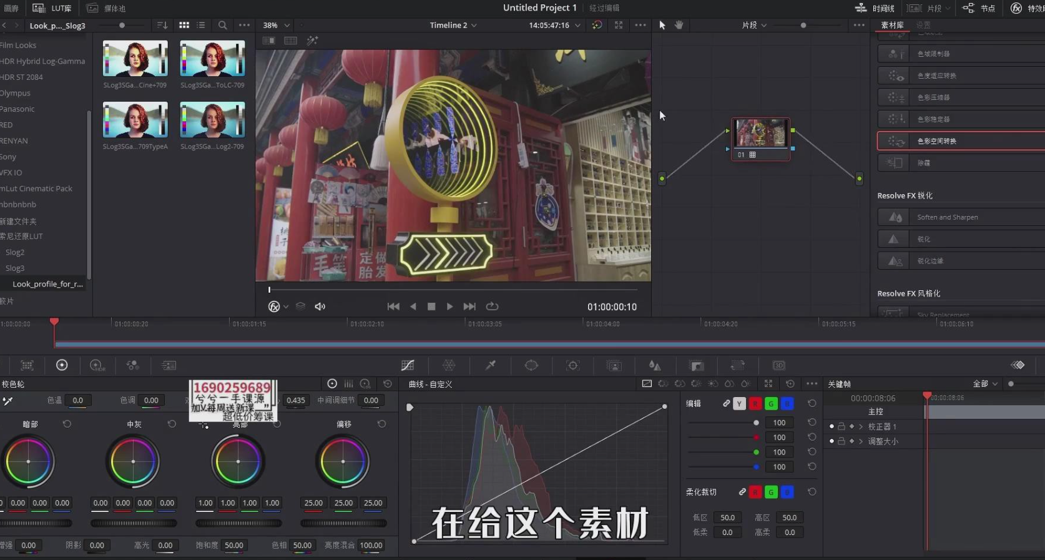Open the Curves palette icon

[x=408, y=365]
